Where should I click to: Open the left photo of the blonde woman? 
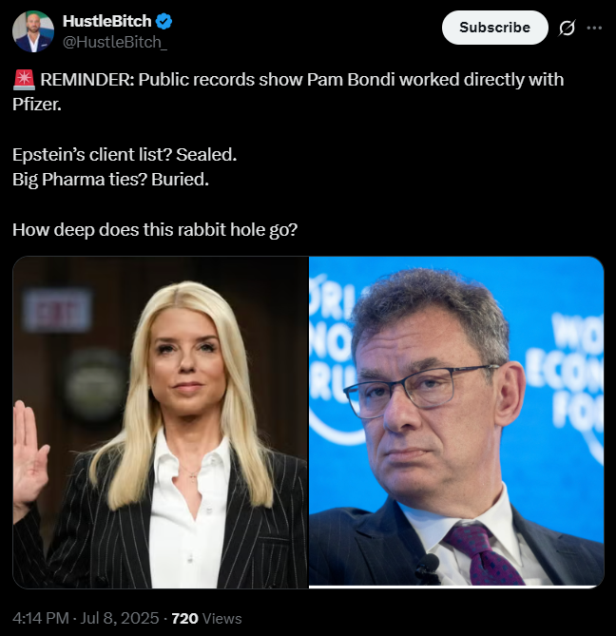tap(161, 422)
